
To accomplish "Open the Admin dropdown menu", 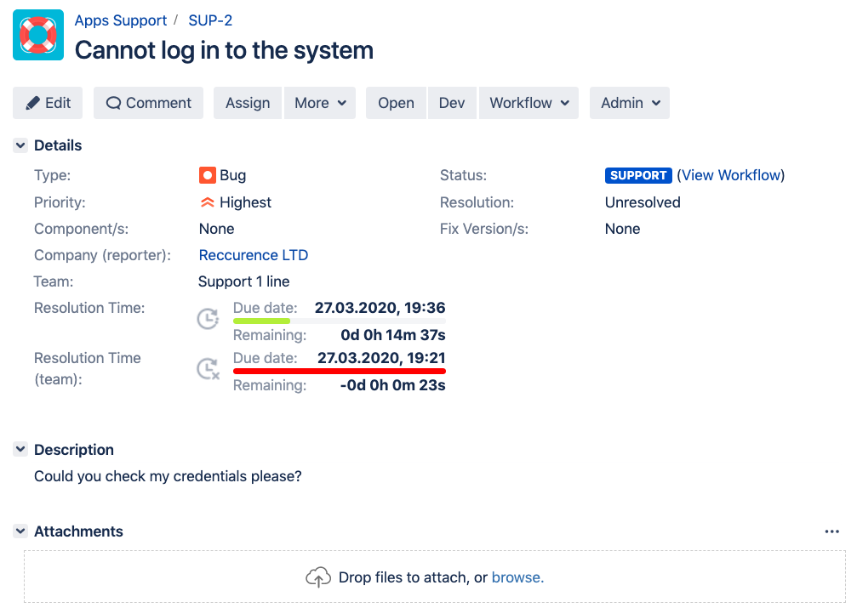I will (630, 103).
